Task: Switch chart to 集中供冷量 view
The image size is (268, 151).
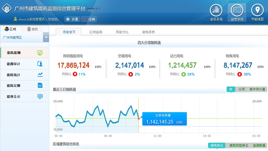Action: tap(257, 89)
